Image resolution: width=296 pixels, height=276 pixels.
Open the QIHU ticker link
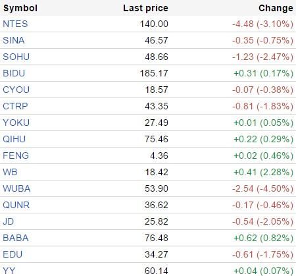14,139
